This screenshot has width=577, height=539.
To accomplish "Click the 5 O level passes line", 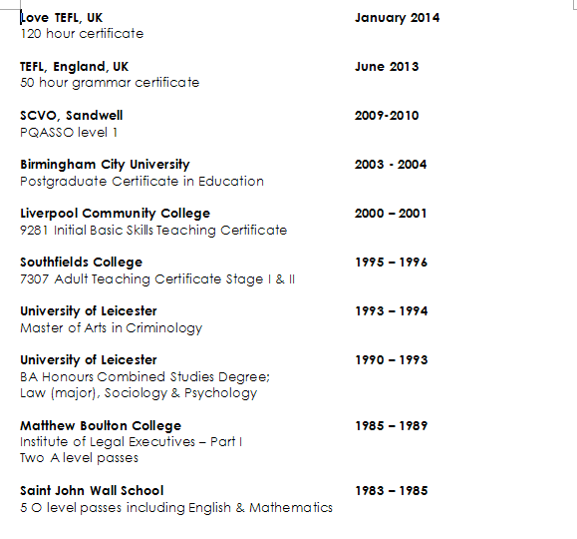I will (176, 508).
